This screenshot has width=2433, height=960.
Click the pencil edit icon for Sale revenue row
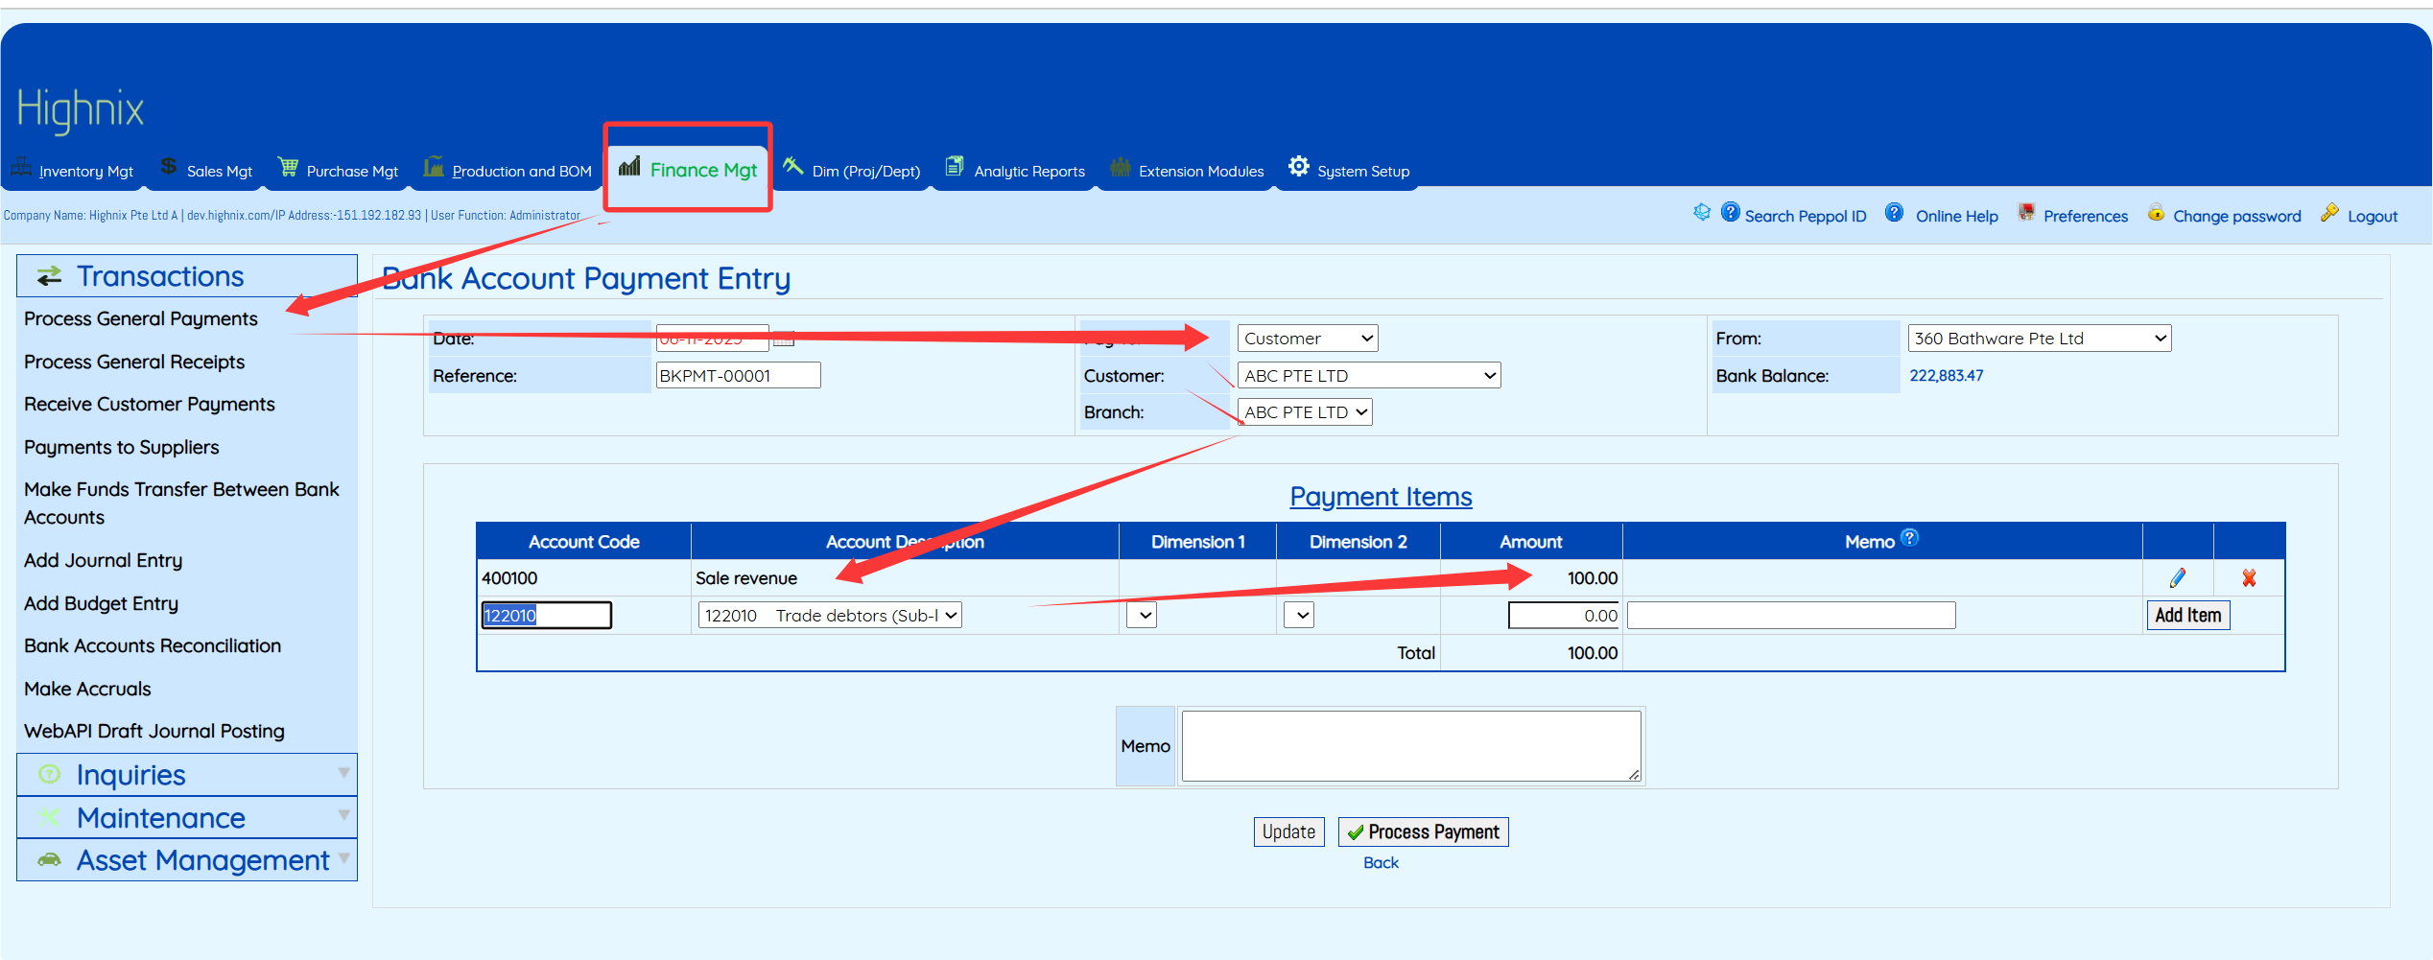click(2177, 578)
